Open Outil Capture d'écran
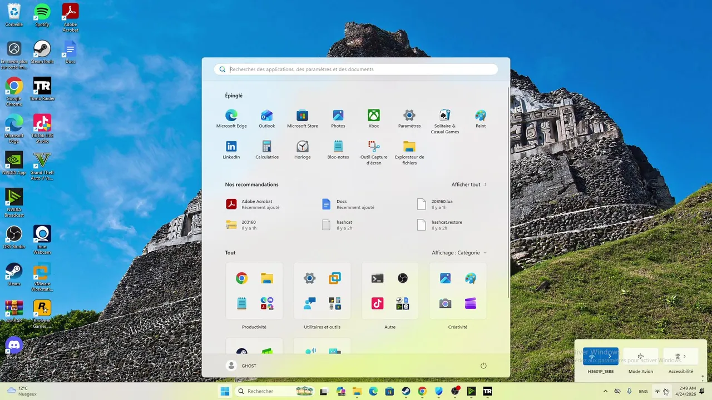The image size is (712, 400). [x=374, y=153]
